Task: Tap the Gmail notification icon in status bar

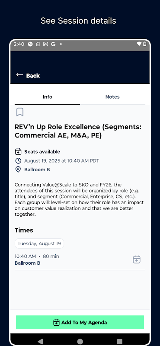Action: (x=46, y=44)
